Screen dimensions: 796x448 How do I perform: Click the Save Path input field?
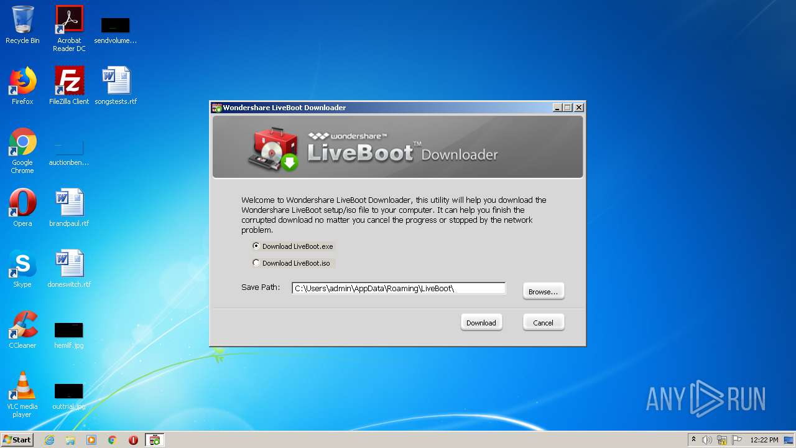(399, 288)
